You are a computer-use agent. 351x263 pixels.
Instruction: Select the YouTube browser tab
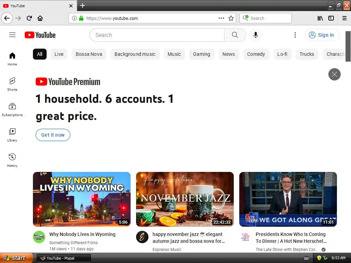38,6
